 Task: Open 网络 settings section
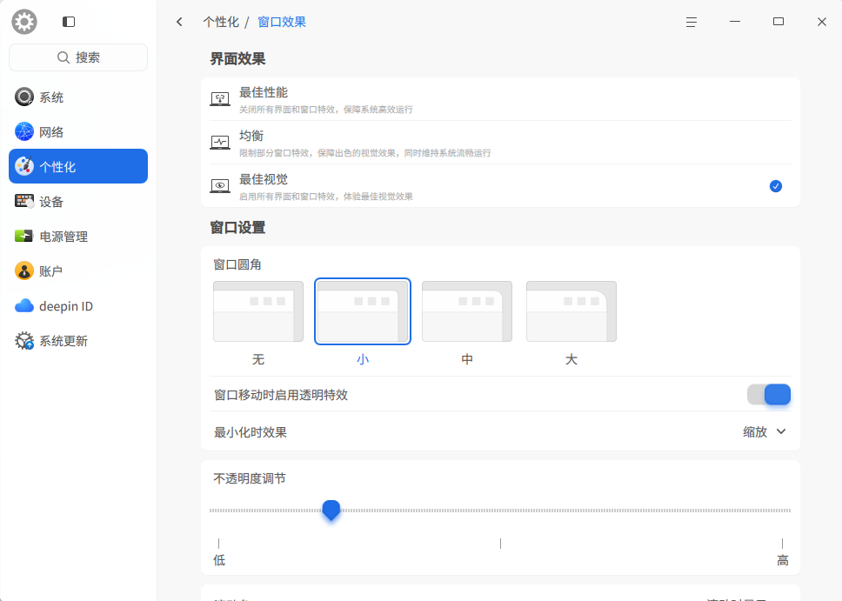(78, 131)
